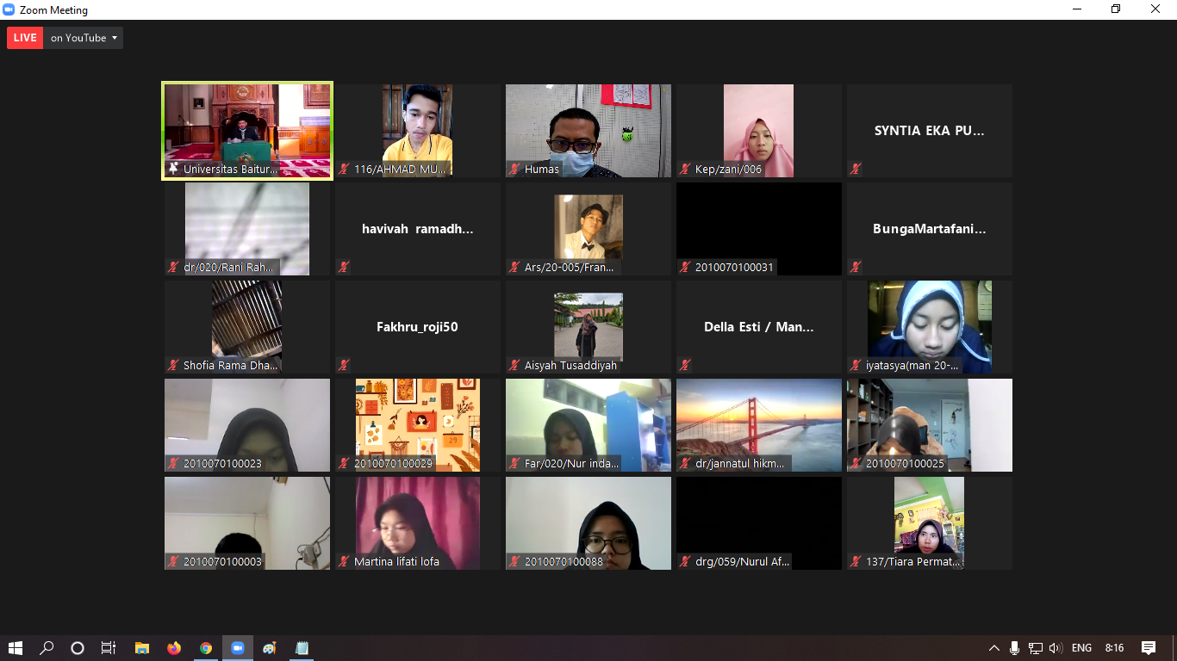Image resolution: width=1177 pixels, height=661 pixels.
Task: Open Zoom from the Windows taskbar
Action: click(x=238, y=648)
